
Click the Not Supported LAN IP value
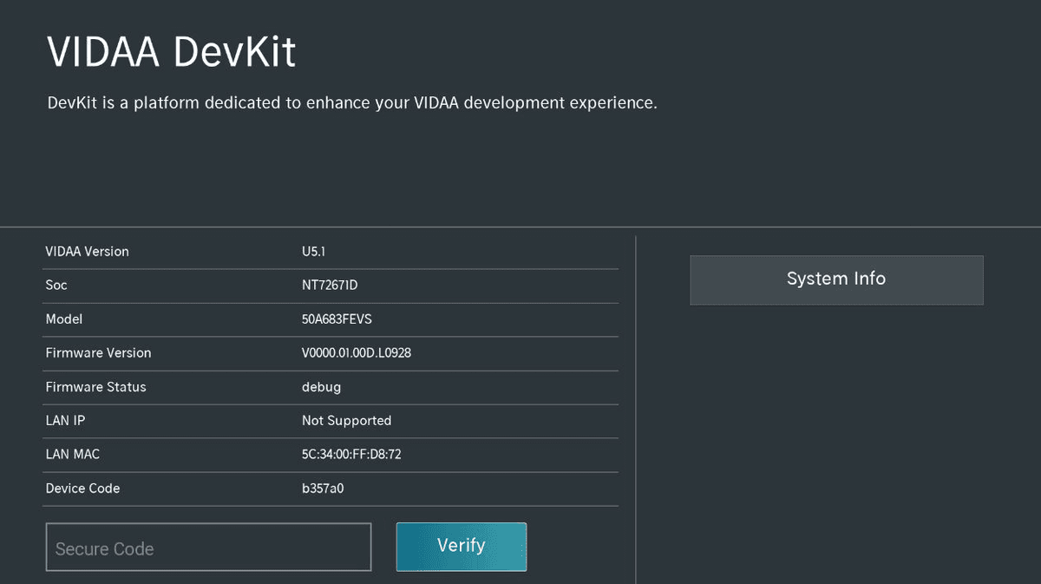[346, 421]
